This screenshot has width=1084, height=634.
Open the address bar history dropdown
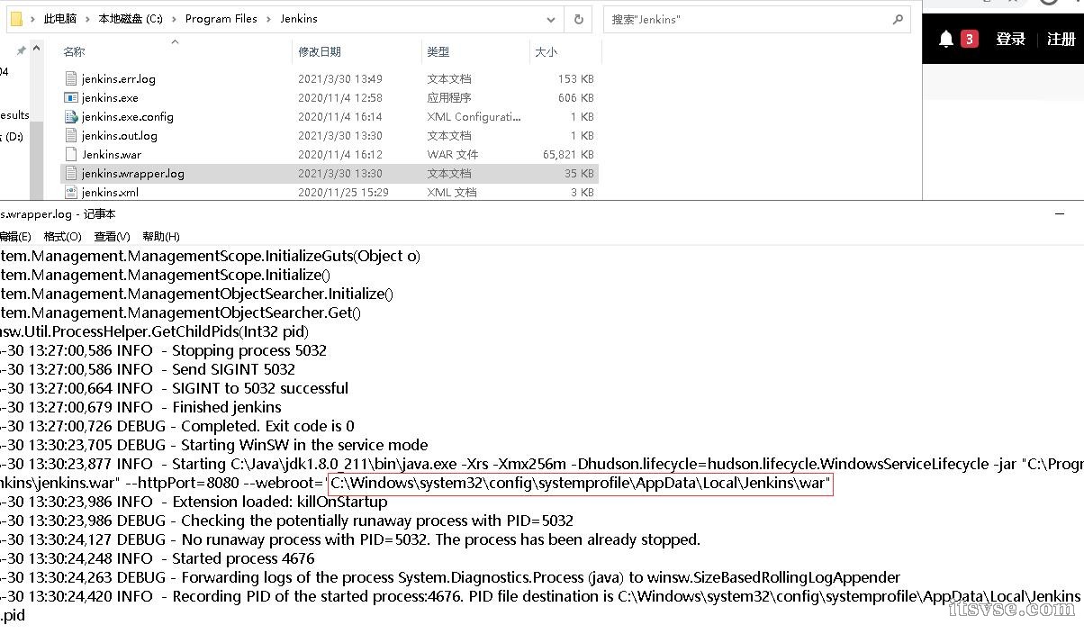tap(551, 19)
